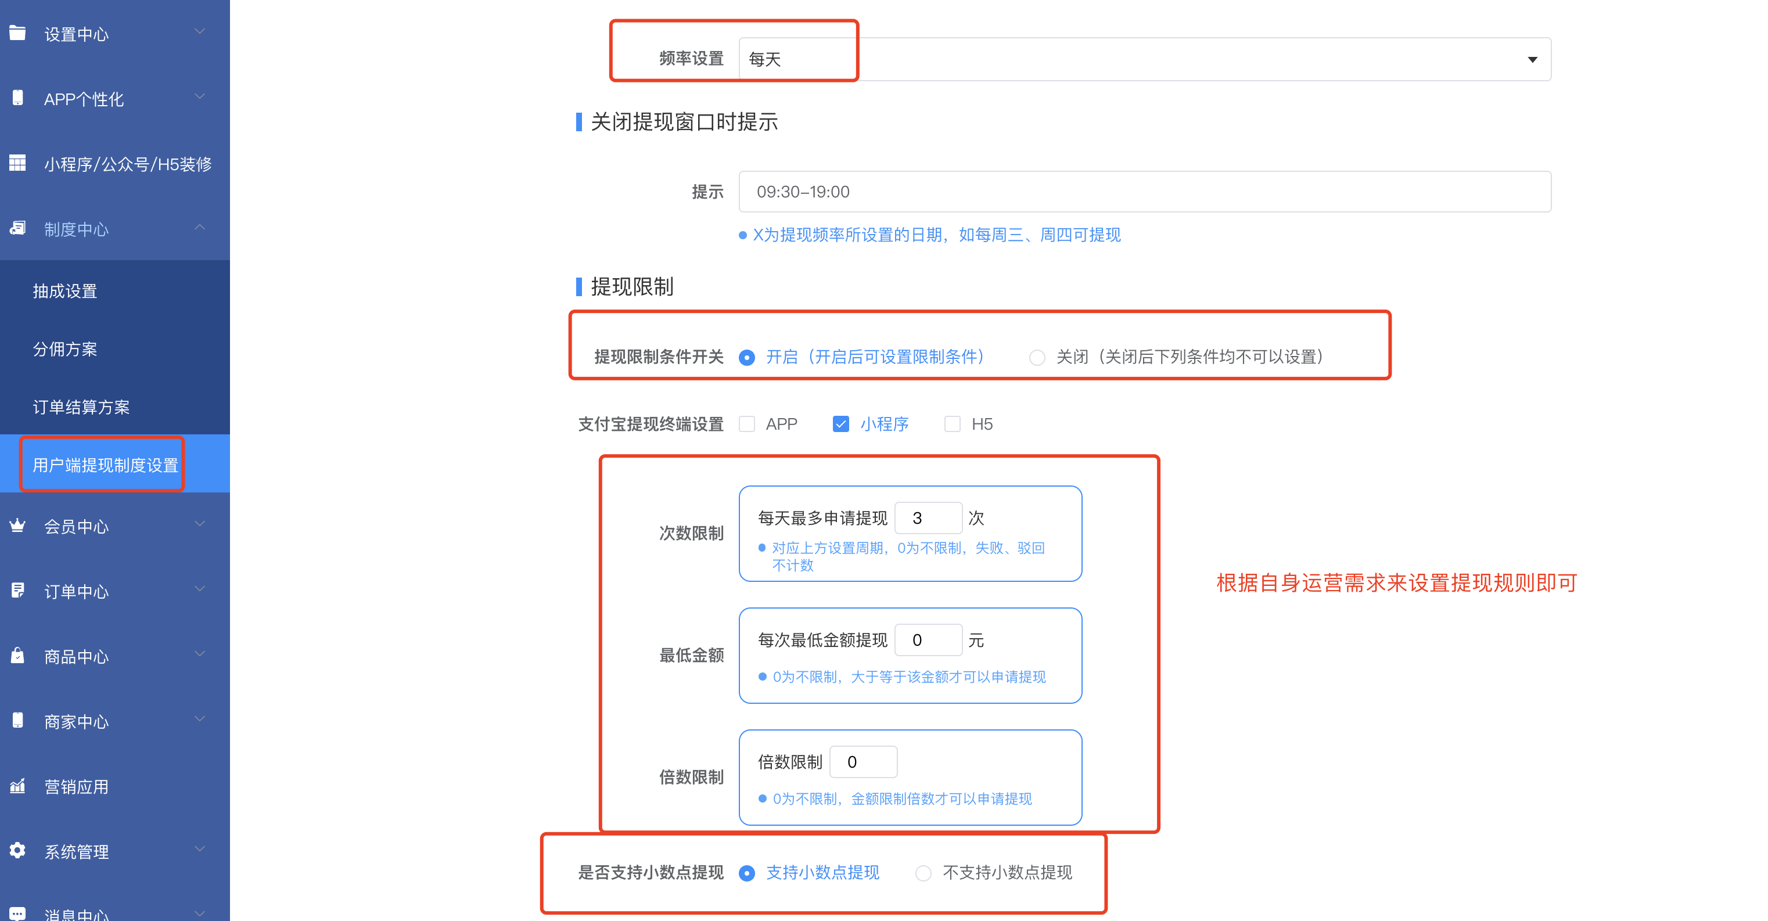The width and height of the screenshot is (1768, 921).
Task: Expand the 订单中心 chevron
Action: 200,589
